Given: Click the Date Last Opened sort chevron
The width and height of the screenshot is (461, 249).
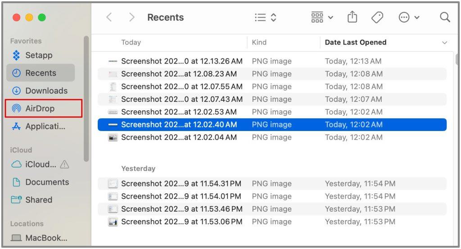Looking at the screenshot, I should (x=444, y=43).
